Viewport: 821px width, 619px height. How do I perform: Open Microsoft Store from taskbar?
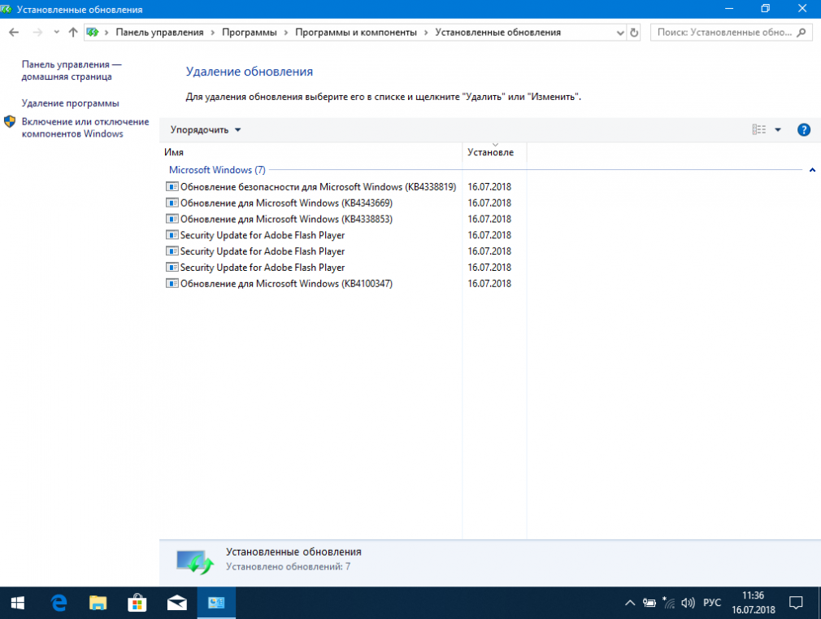[137, 604]
